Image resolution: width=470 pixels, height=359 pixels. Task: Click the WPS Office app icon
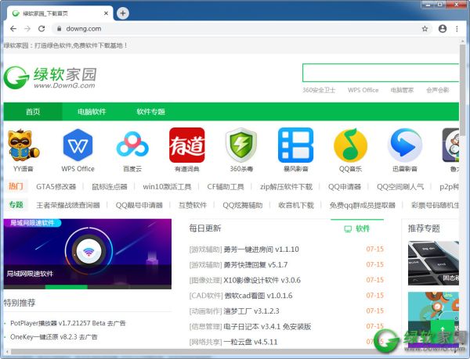pos(78,145)
